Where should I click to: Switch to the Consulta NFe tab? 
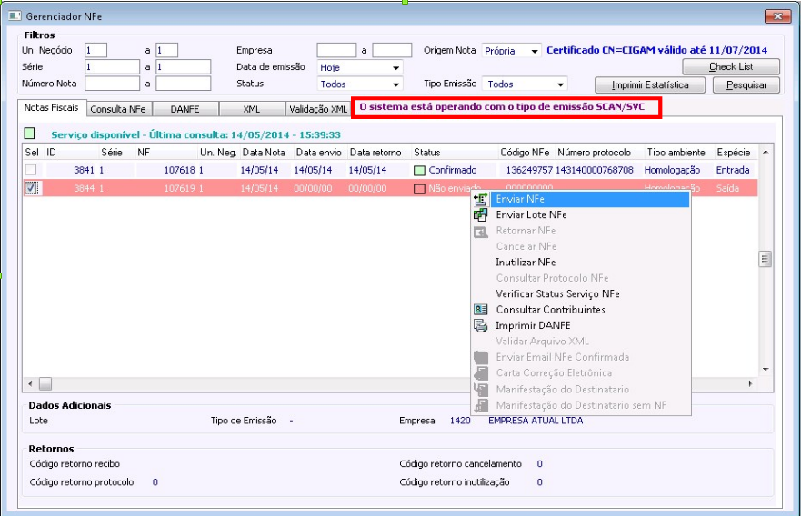tap(118, 109)
